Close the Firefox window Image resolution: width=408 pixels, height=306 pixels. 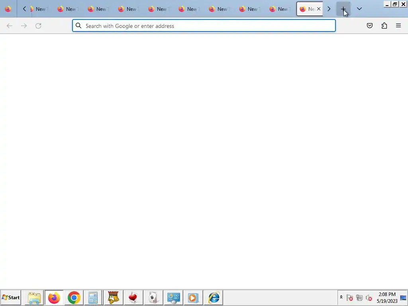click(403, 4)
